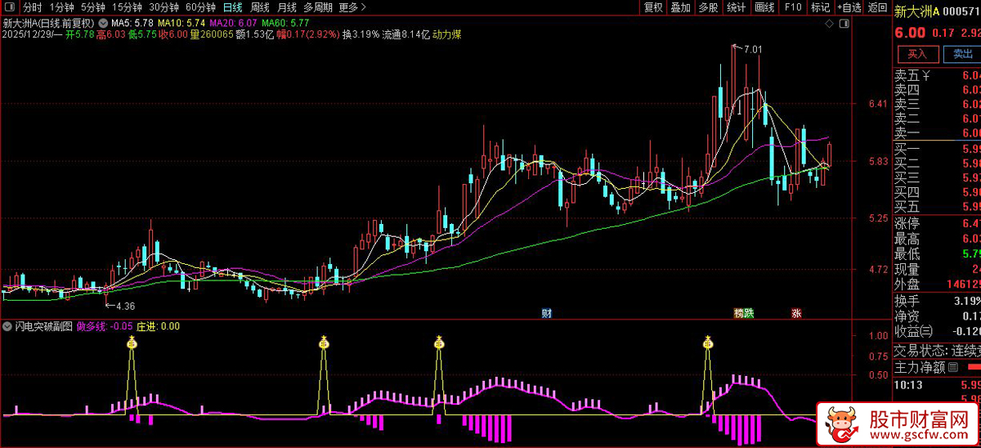Expand the 更多 periods menu
Screen dimensions: 981x448
pyautogui.click(x=351, y=8)
